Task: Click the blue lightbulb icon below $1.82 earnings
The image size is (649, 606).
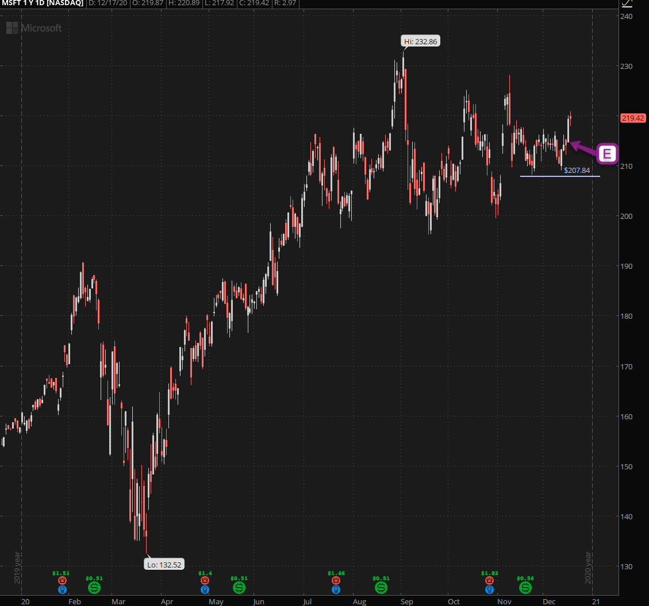Action: [x=489, y=589]
